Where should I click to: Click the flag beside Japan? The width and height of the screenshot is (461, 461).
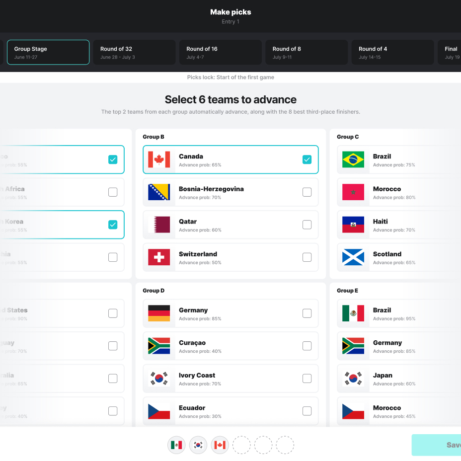[x=353, y=379]
